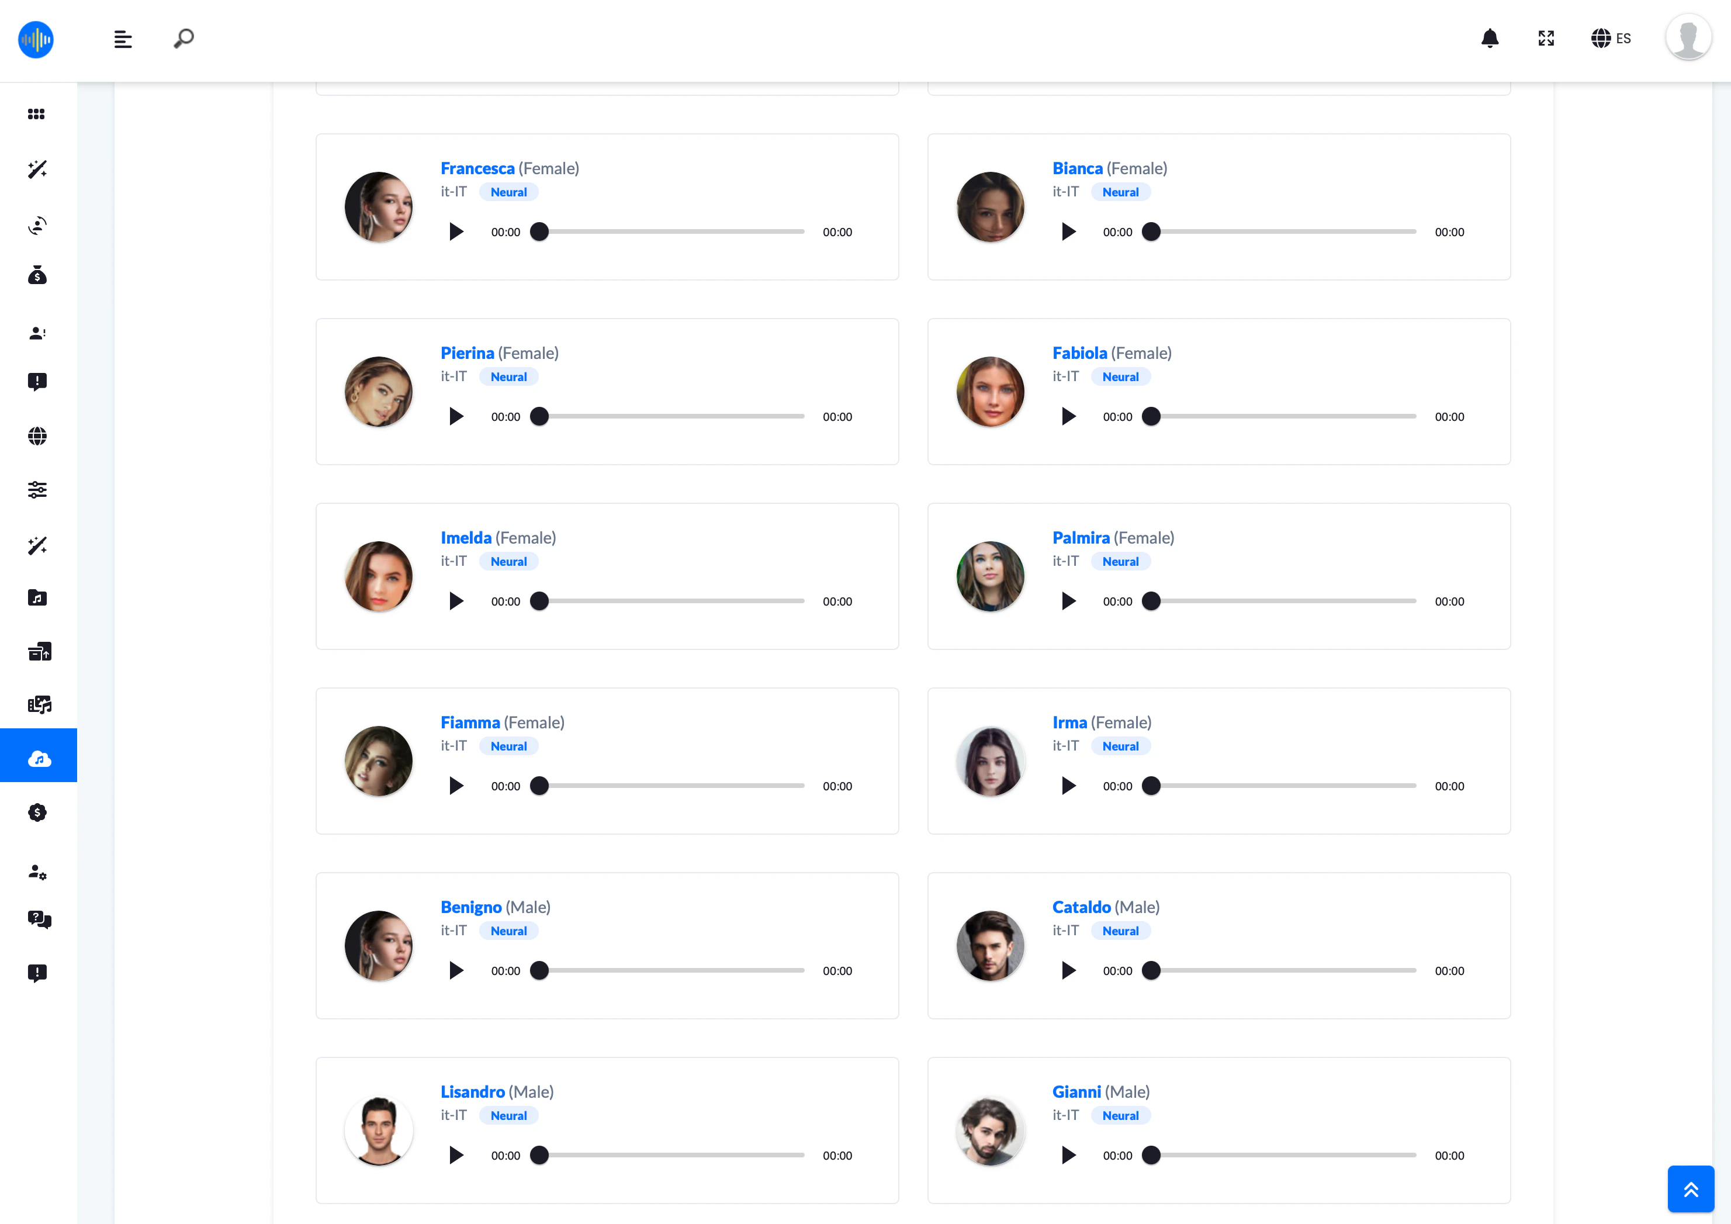Play the Palmira voice sample
The image size is (1731, 1224).
tap(1068, 601)
